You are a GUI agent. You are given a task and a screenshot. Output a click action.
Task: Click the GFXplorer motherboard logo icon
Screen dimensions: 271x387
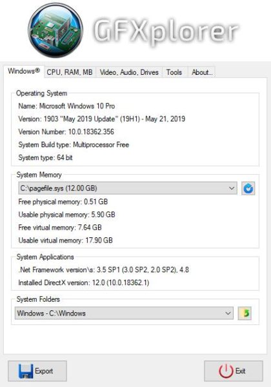55,30
